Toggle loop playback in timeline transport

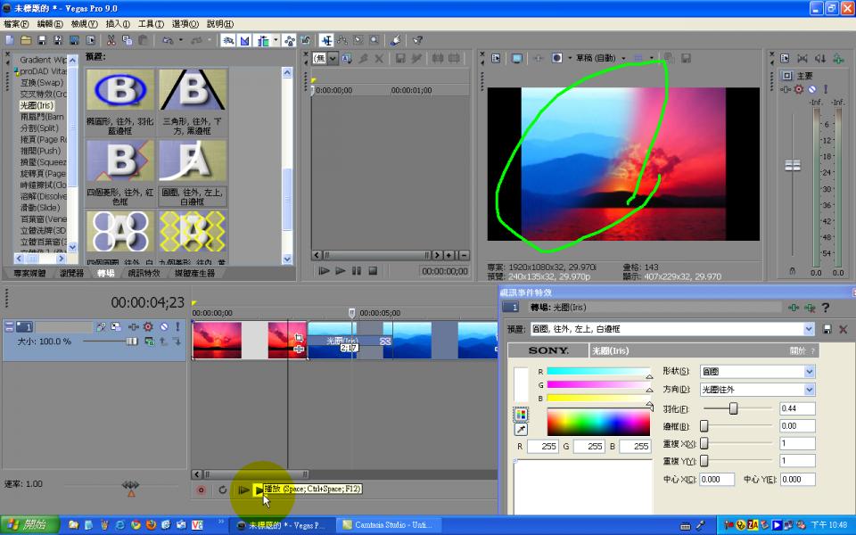pos(222,490)
